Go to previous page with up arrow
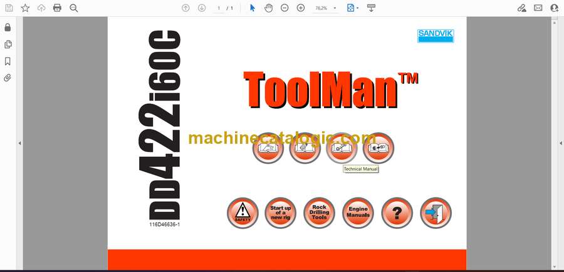 [x=185, y=8]
